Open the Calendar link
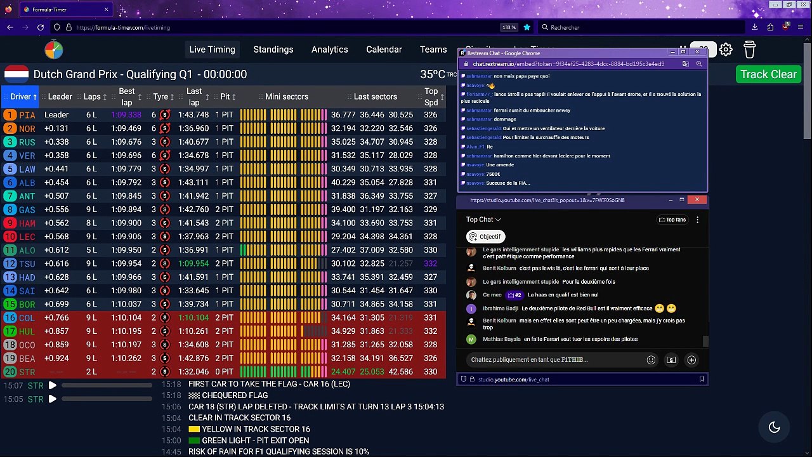 pyautogui.click(x=384, y=50)
